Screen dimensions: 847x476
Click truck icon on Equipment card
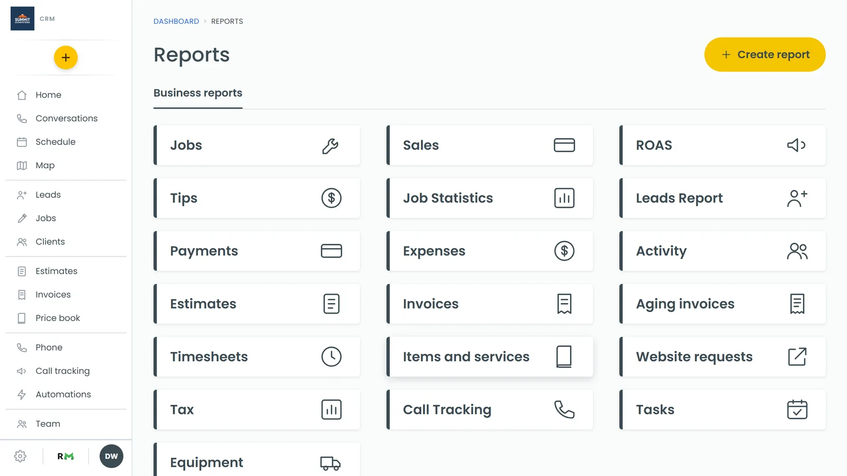pyautogui.click(x=330, y=463)
